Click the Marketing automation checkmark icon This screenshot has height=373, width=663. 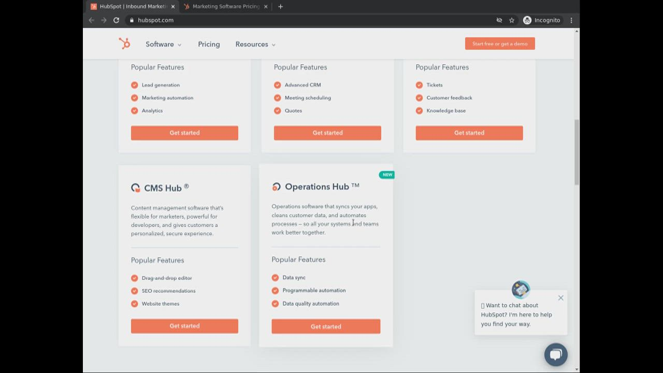pyautogui.click(x=135, y=98)
